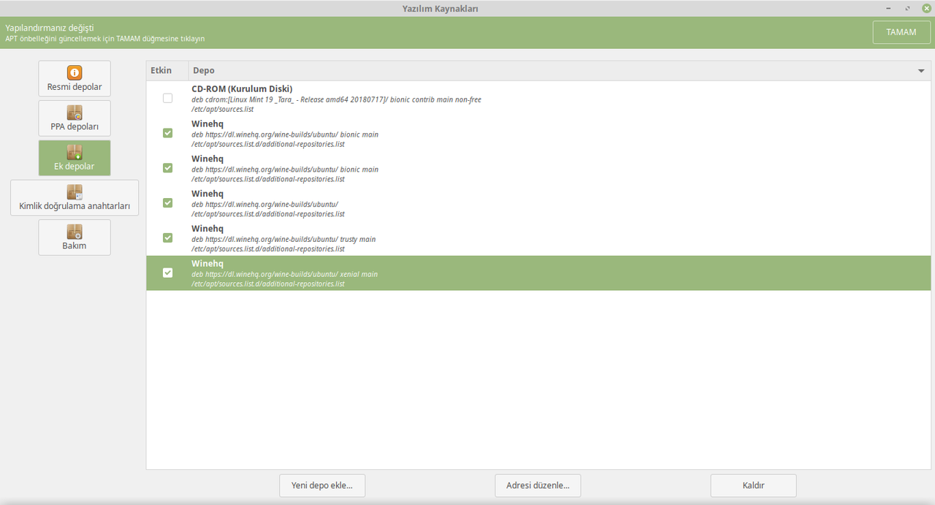Click the Yazılım Kaynakları window title
Image resolution: width=935 pixels, height=505 pixels.
click(x=440, y=8)
